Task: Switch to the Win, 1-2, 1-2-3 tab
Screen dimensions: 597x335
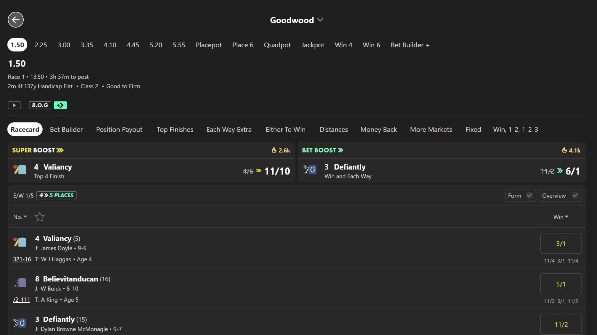Action: 516,130
